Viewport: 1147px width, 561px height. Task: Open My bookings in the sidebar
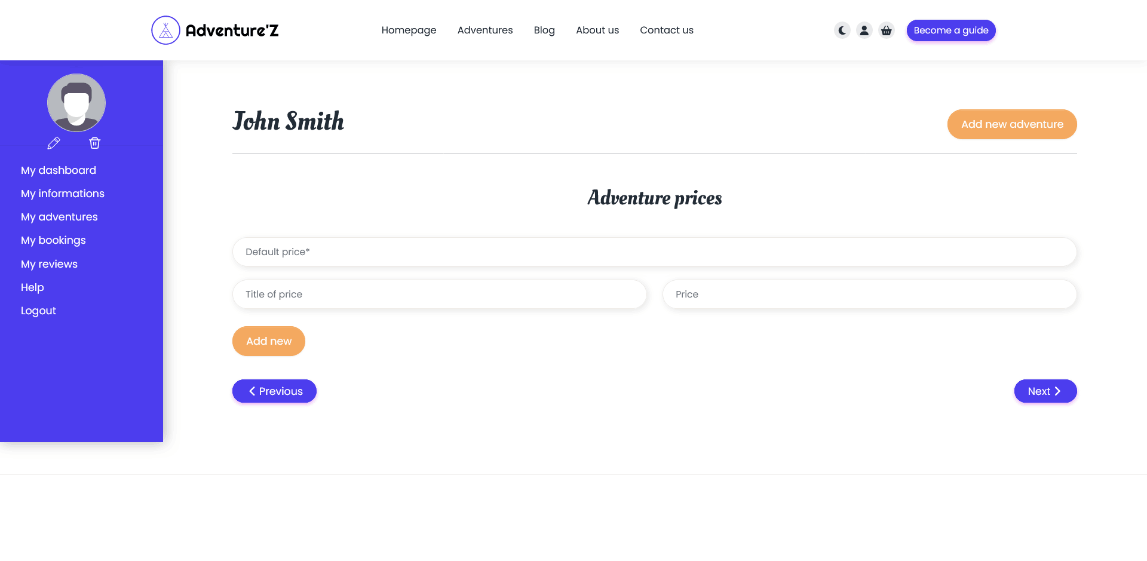(x=53, y=240)
